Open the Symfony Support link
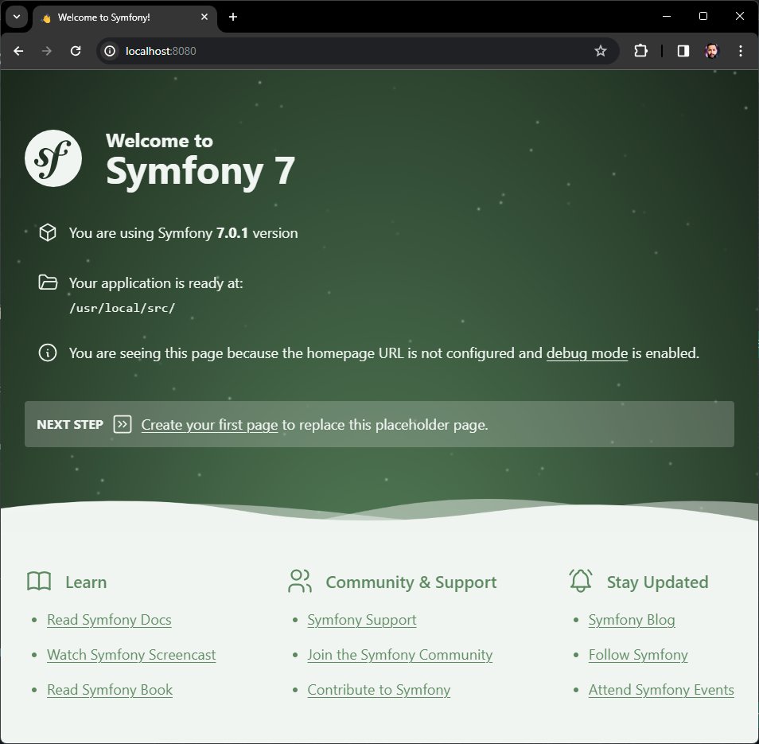 362,620
